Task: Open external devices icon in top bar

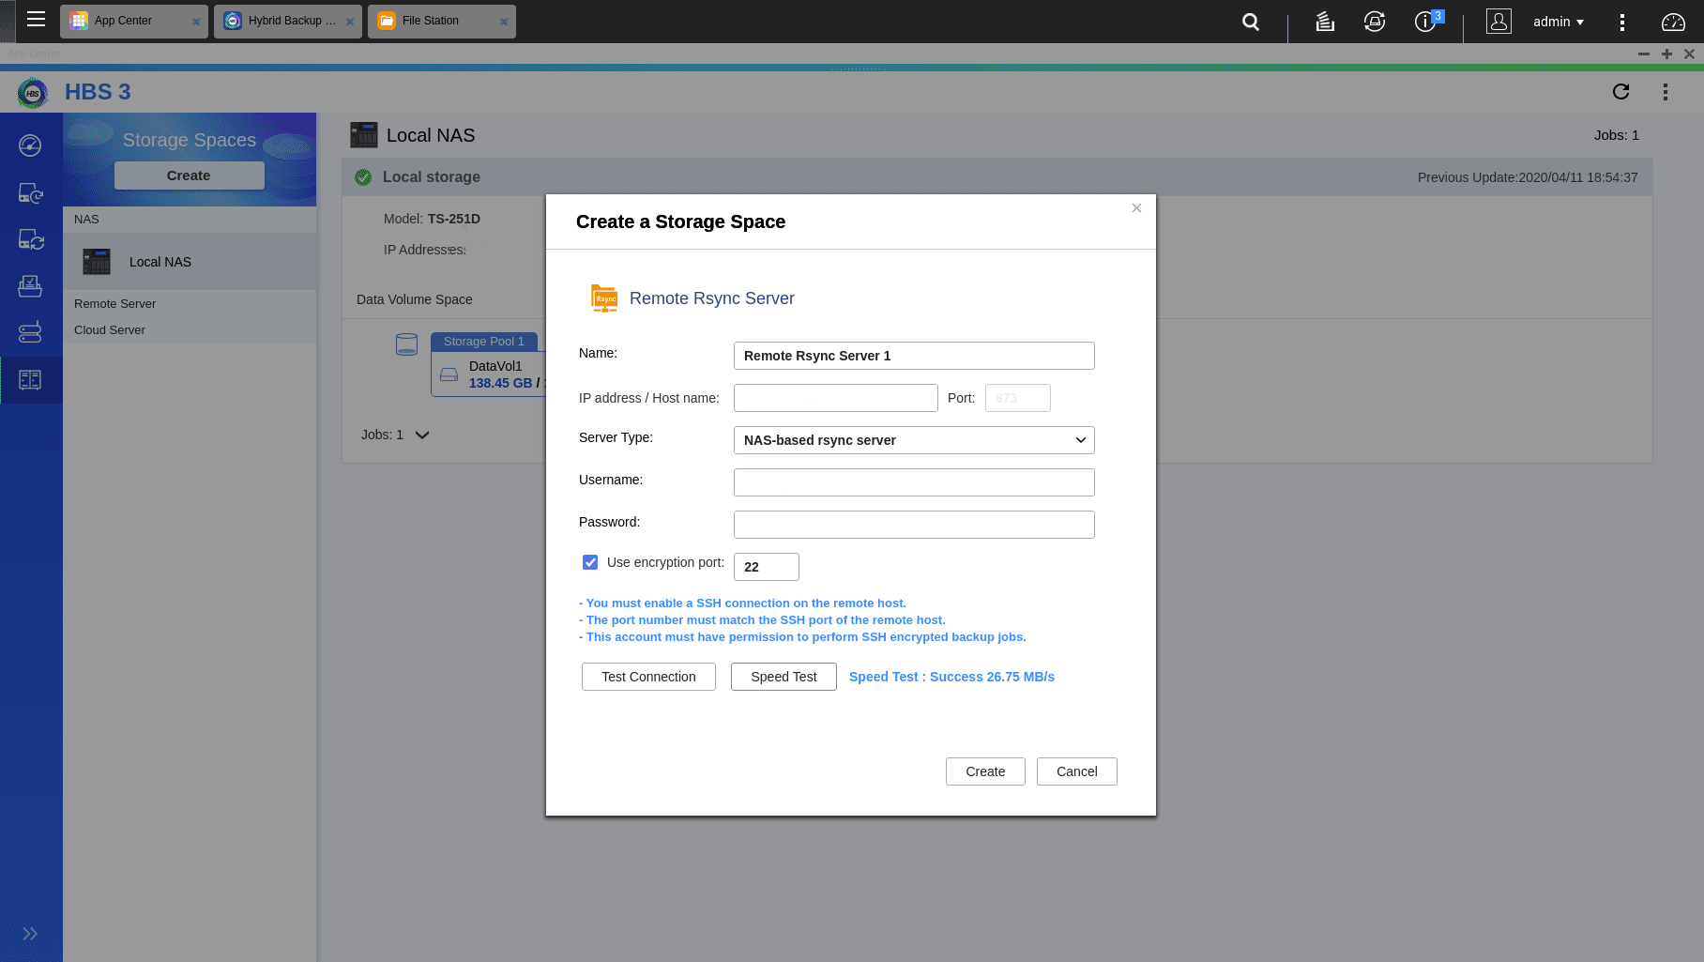Action: [1375, 22]
